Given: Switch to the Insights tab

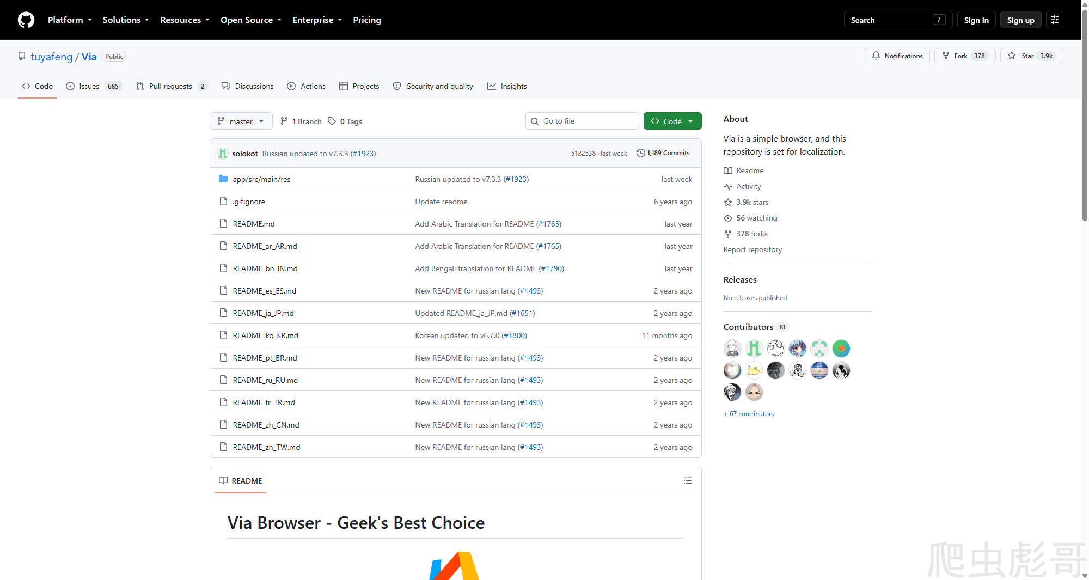Looking at the screenshot, I should coord(507,86).
